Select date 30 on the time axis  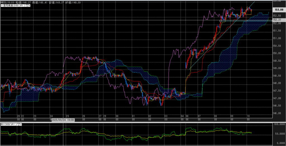[117, 116]
